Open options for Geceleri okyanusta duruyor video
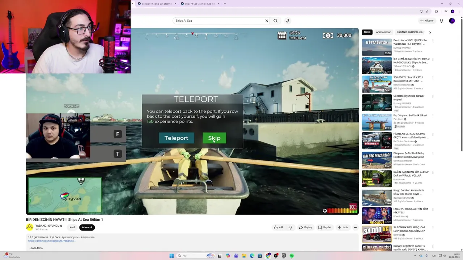463x260 pixels. 433,96
